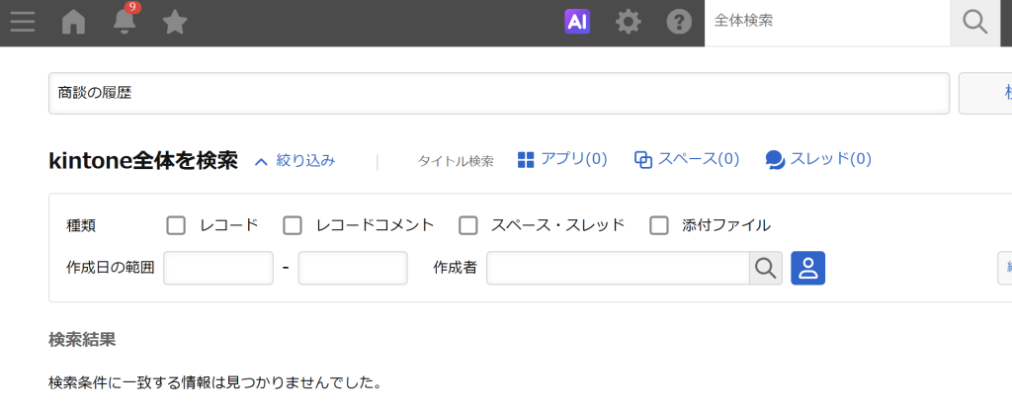Click the kintone全体を検索 heading
This screenshot has width=1012, height=414.
point(143,161)
